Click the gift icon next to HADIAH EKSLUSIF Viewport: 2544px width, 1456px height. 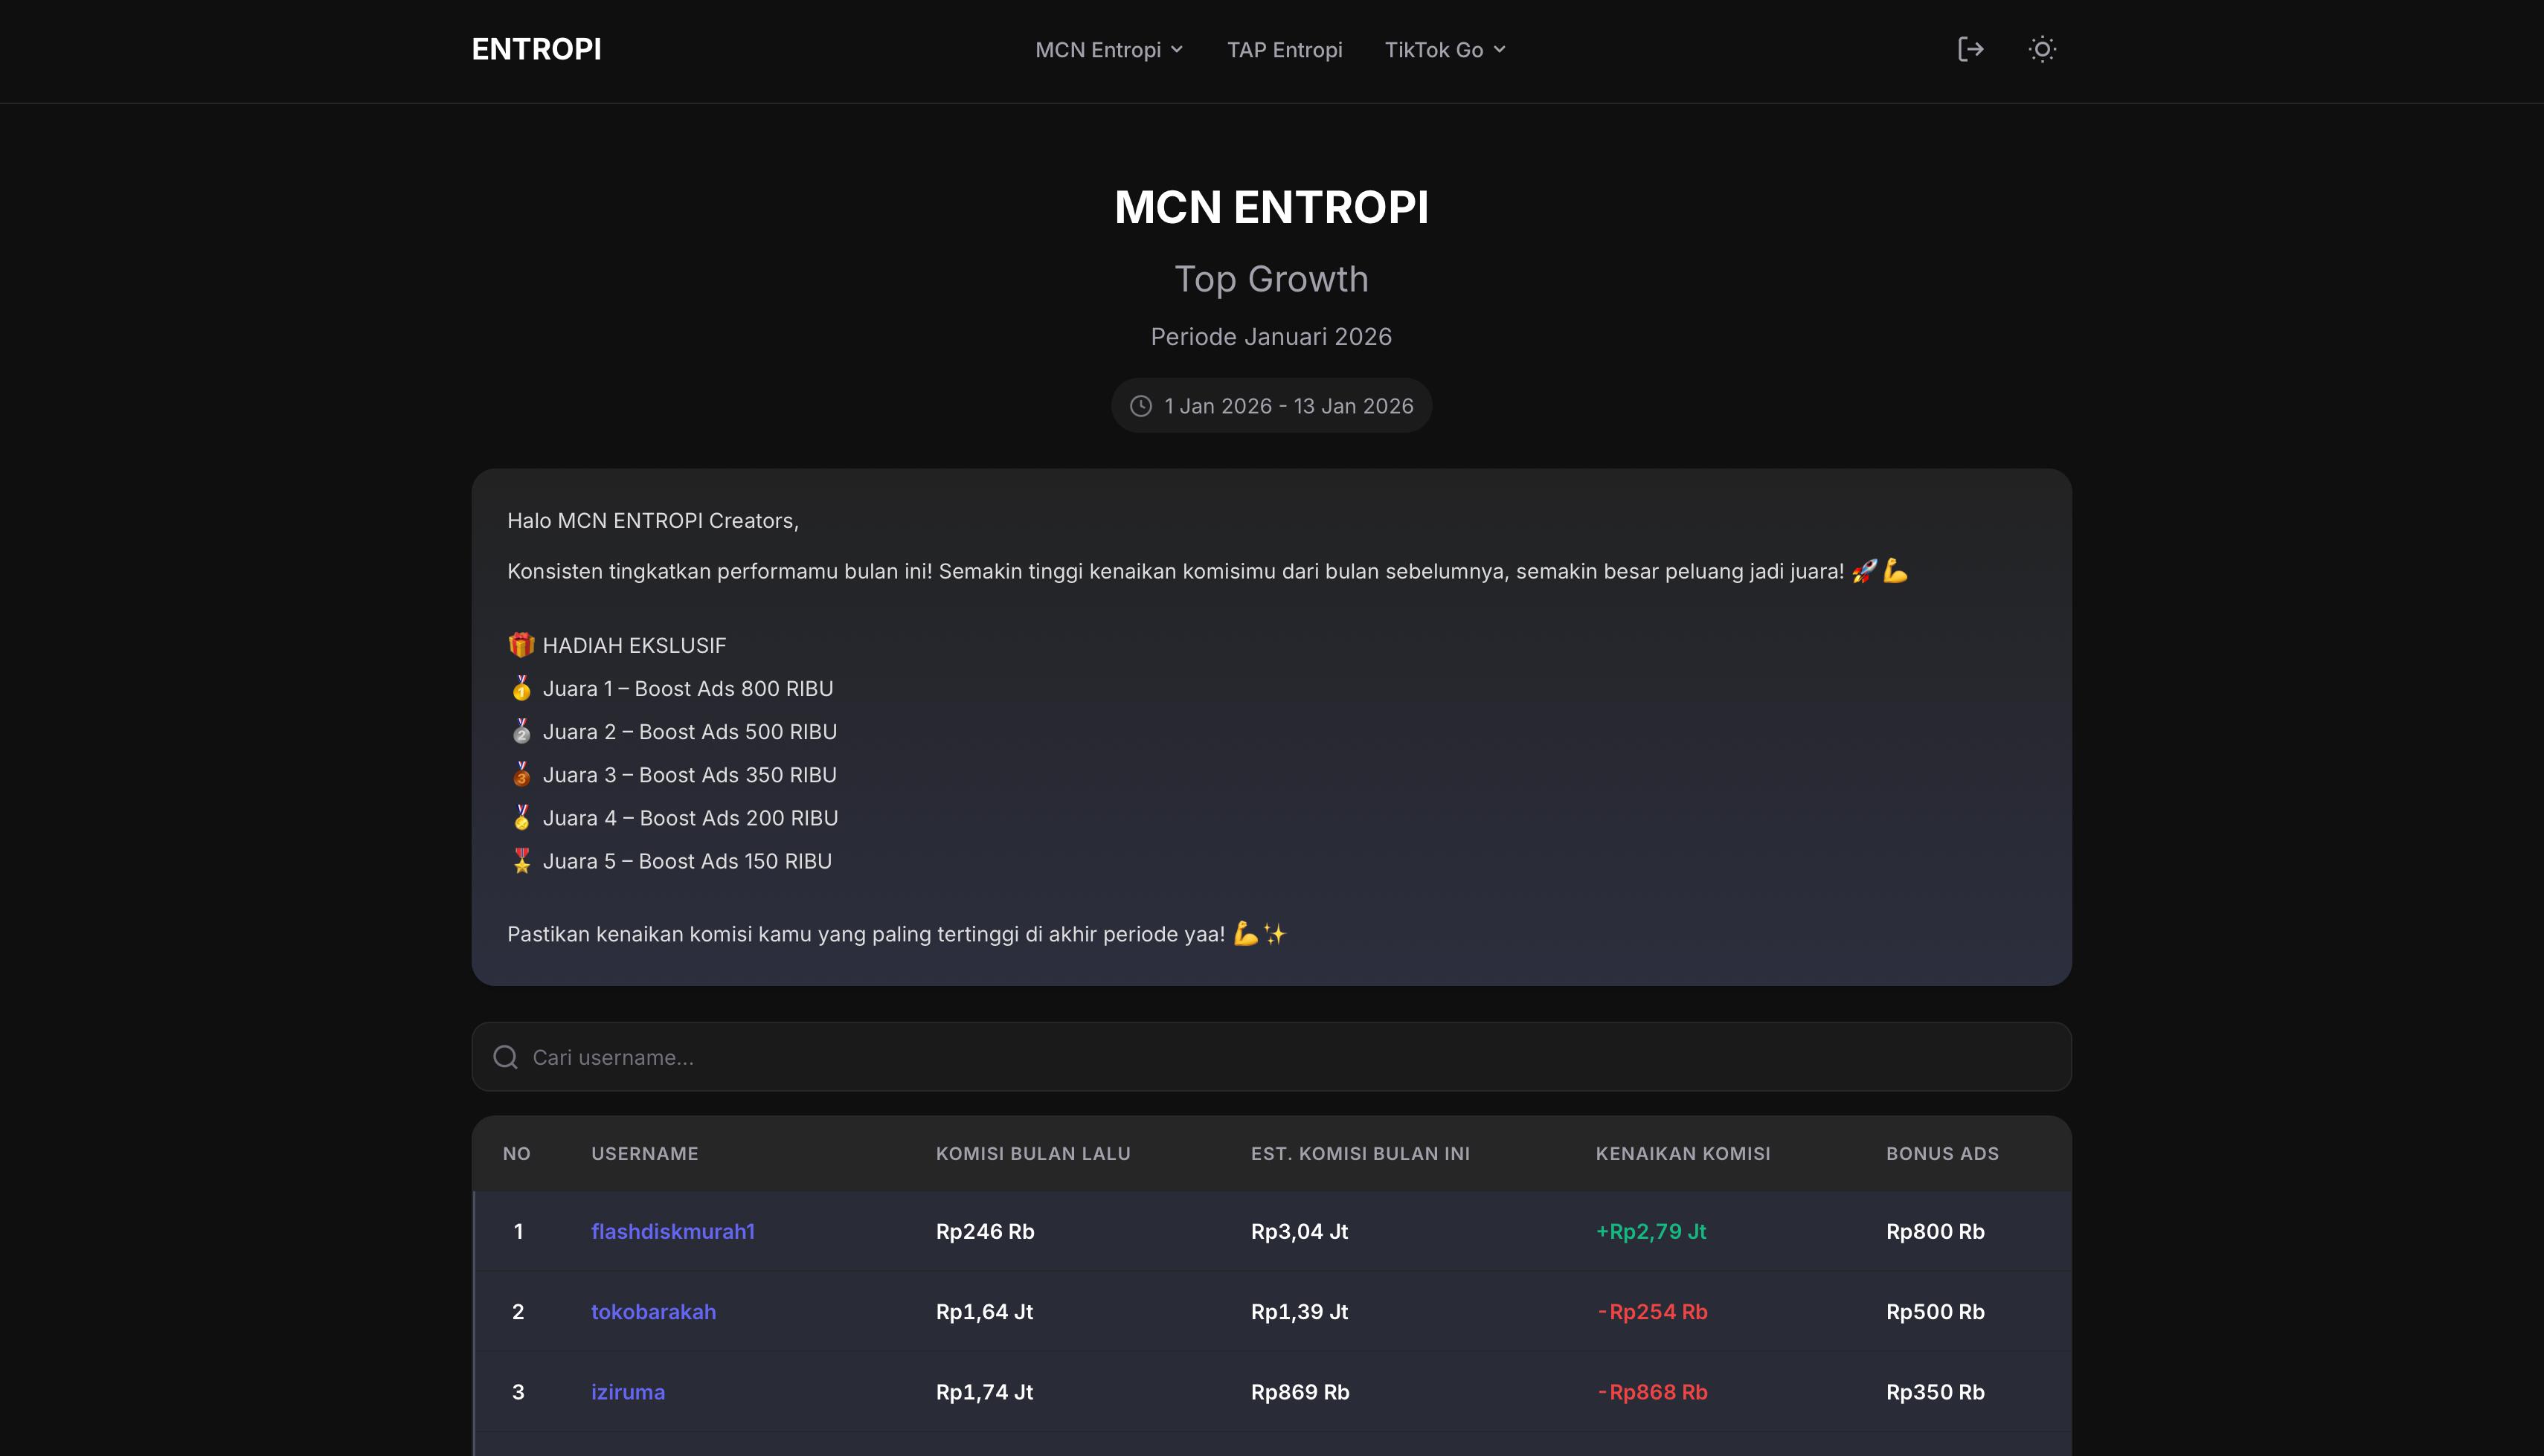coord(521,645)
